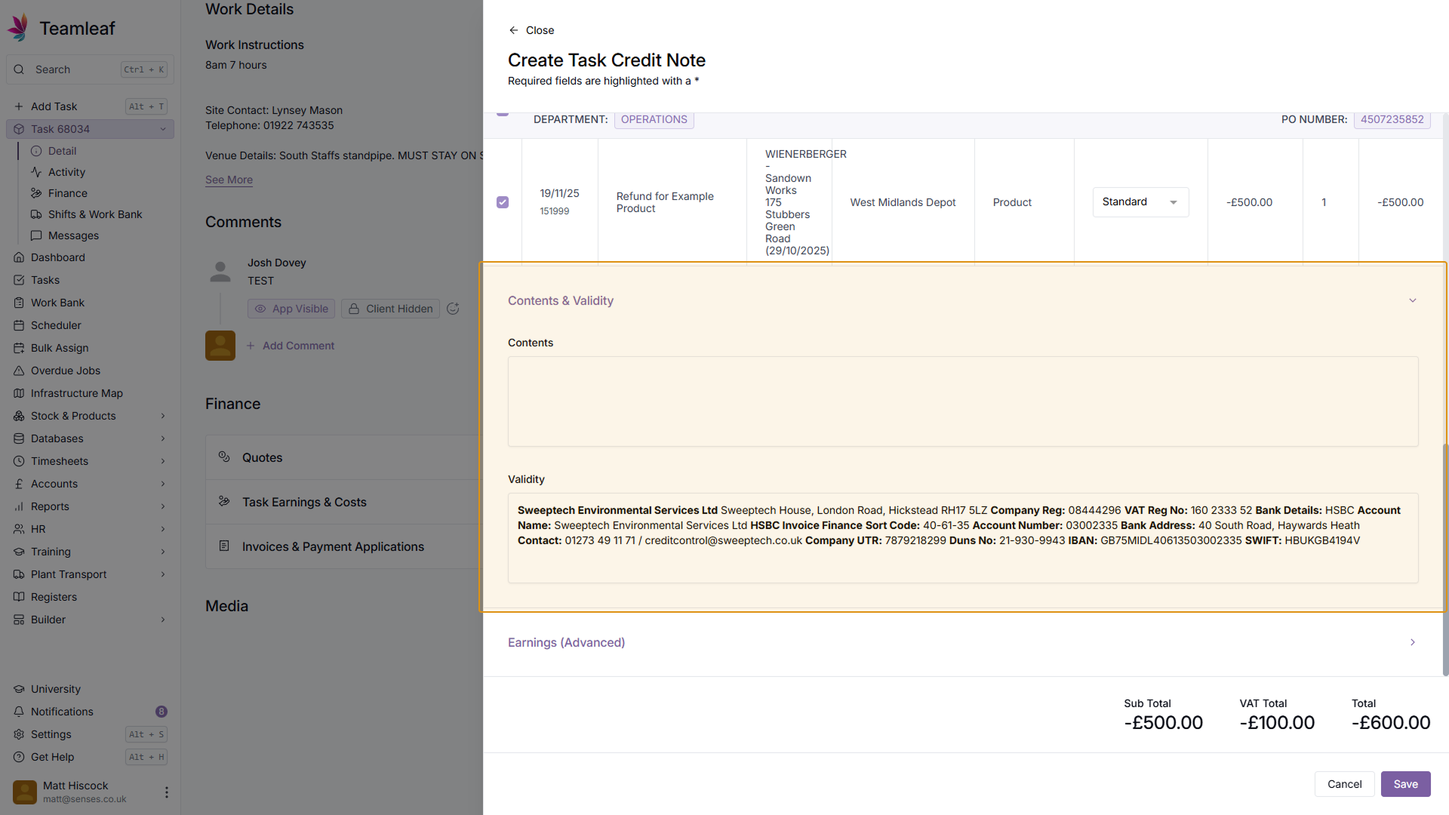Viewport: 1449px width, 815px height.
Task: Uncheck the Refund for Example Product row
Action: point(503,202)
